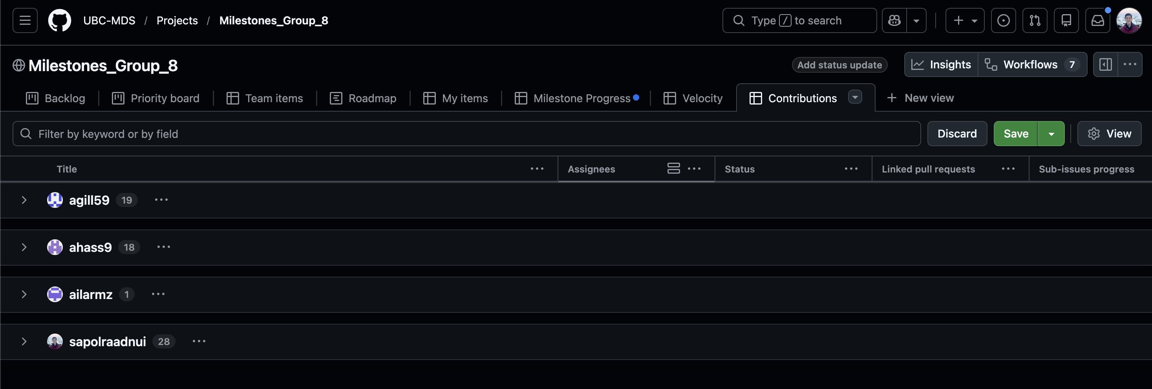Toggle the project side panel icon

pyautogui.click(x=1106, y=64)
